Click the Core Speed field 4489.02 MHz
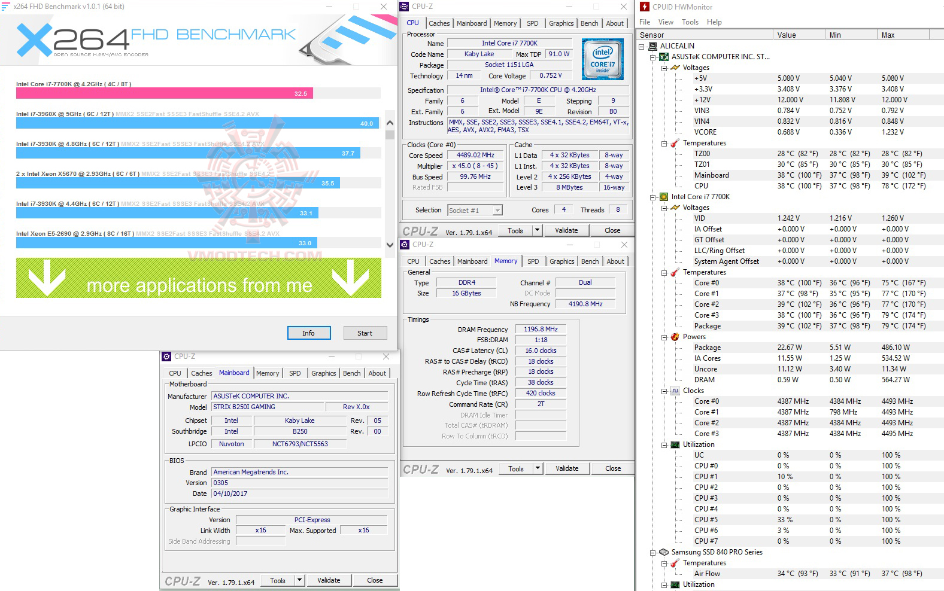 (475, 156)
